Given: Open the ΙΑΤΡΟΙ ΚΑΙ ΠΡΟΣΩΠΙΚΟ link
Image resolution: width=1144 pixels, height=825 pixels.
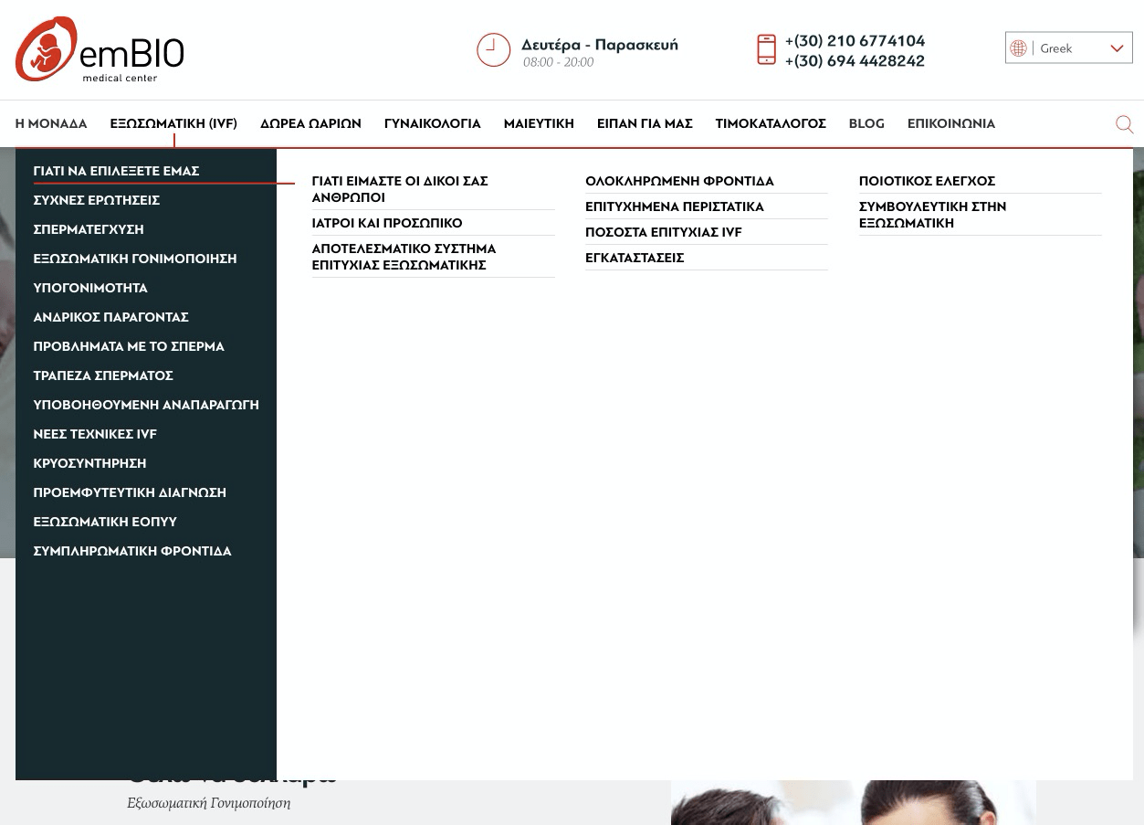Looking at the screenshot, I should [386, 223].
